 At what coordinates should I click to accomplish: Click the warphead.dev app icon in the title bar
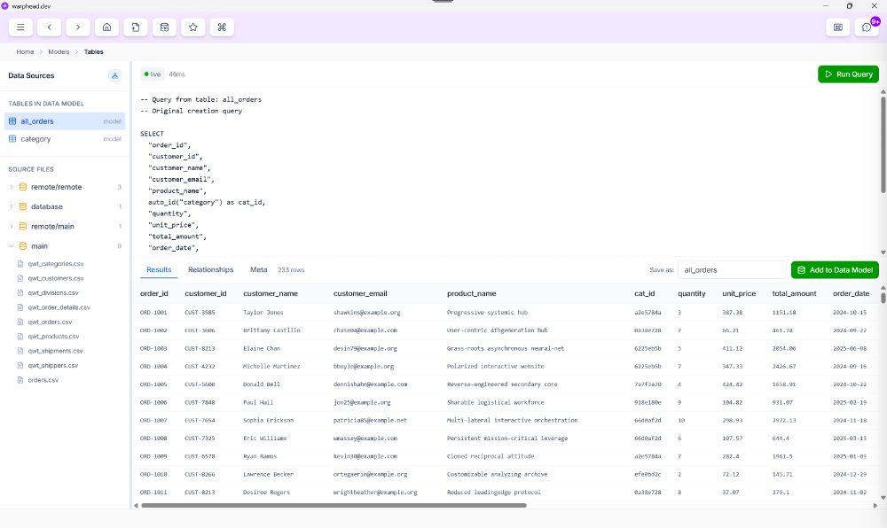pyautogui.click(x=5, y=5)
